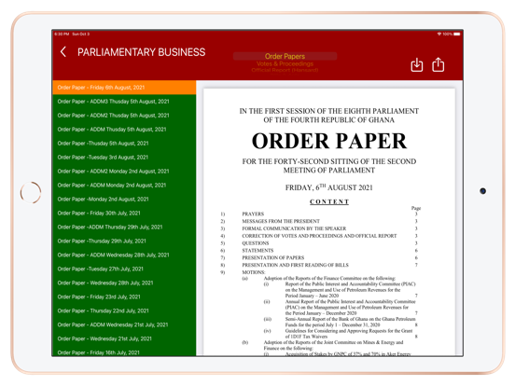Open Order Paper -ADDM Thursday 29th July, 2021

[x=124, y=227]
